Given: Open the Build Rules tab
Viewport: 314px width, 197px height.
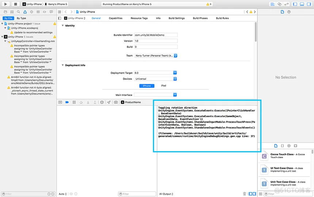Looking at the screenshot, I should coord(222,18).
